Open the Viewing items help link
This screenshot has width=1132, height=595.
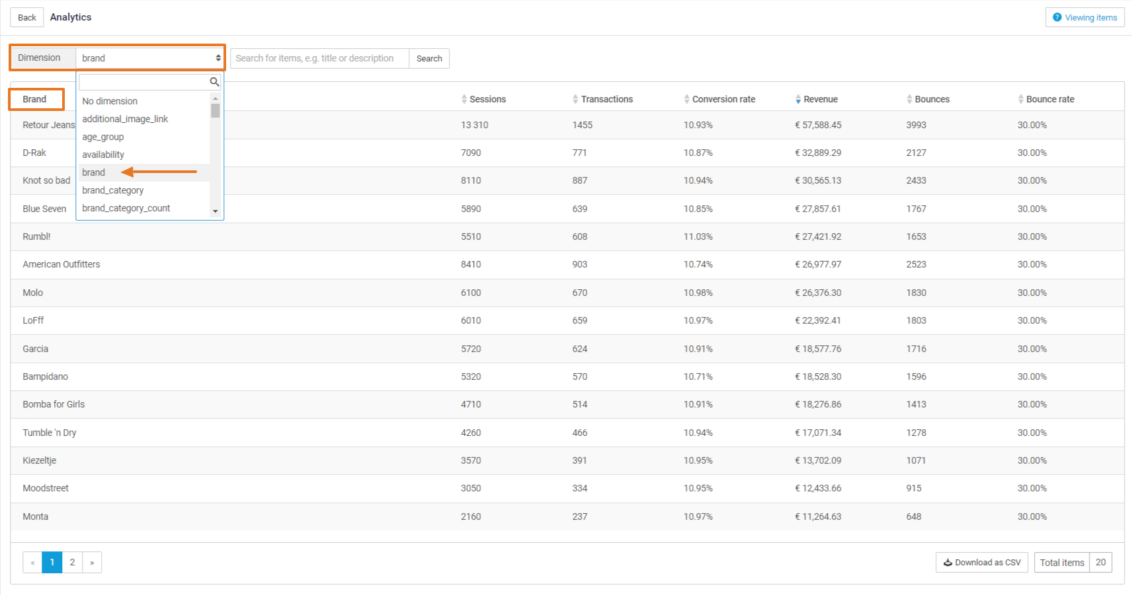tap(1084, 18)
